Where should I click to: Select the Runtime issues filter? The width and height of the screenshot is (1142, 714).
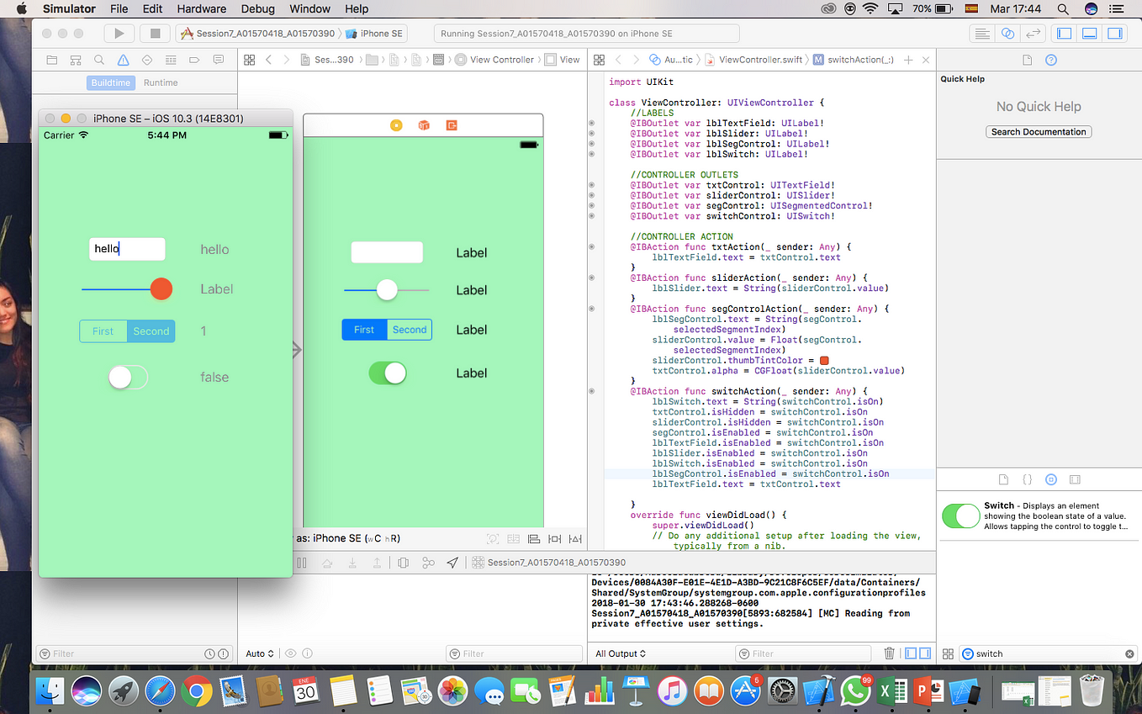point(161,82)
